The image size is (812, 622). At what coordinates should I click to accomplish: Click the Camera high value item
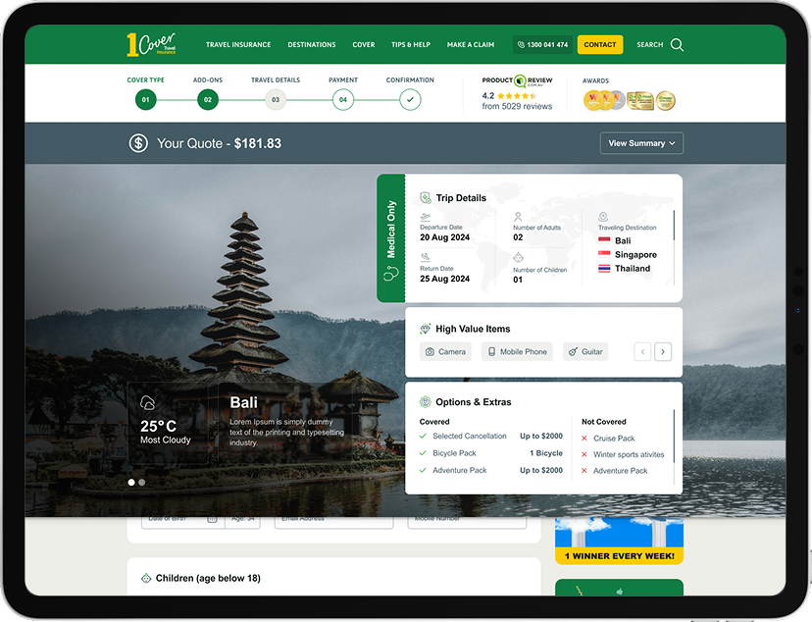tap(445, 351)
